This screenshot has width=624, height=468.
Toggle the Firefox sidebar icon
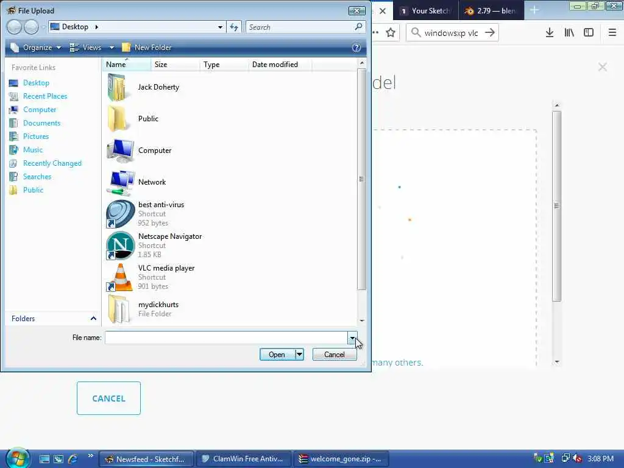(x=589, y=33)
